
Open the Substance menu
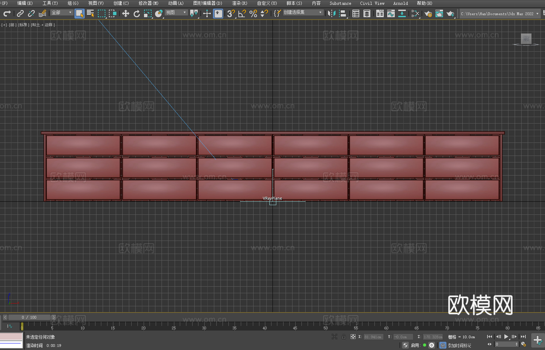(x=340, y=3)
